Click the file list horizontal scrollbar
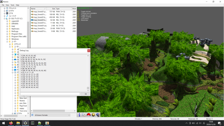 coord(49,111)
